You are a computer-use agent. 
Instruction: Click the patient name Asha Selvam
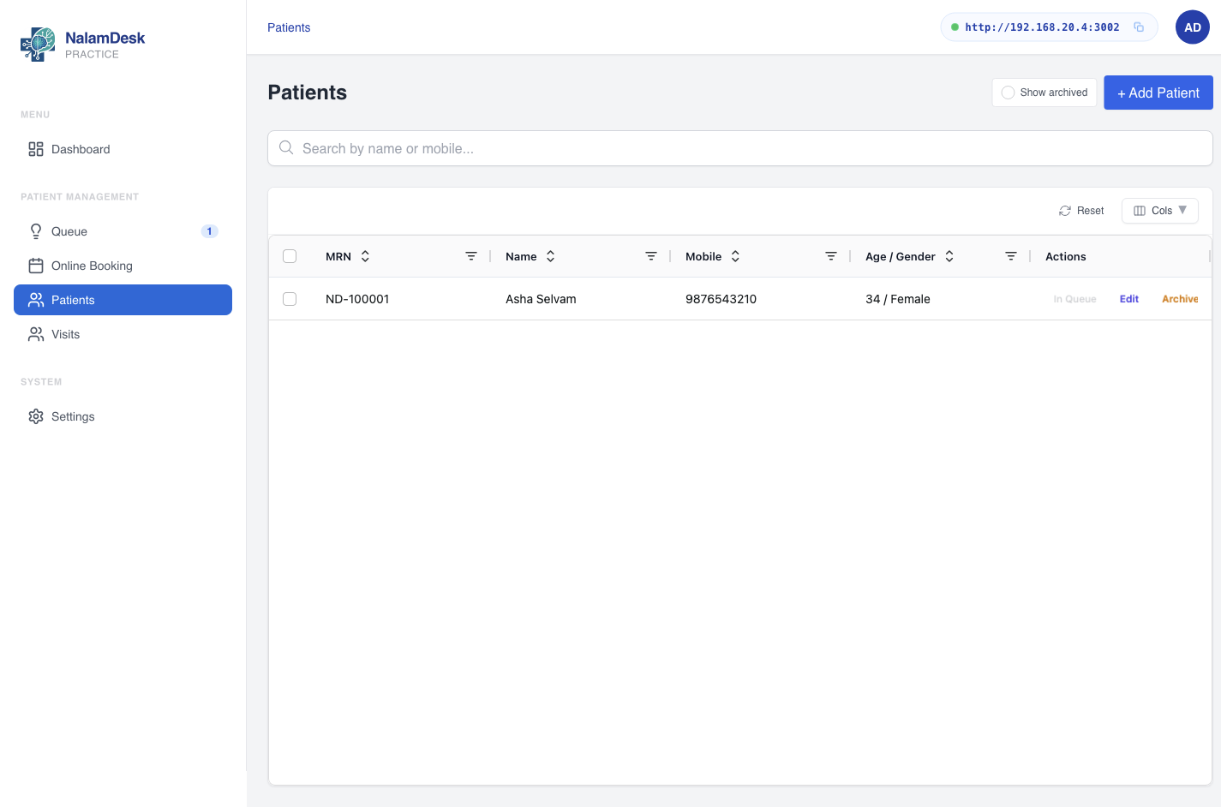(x=541, y=299)
